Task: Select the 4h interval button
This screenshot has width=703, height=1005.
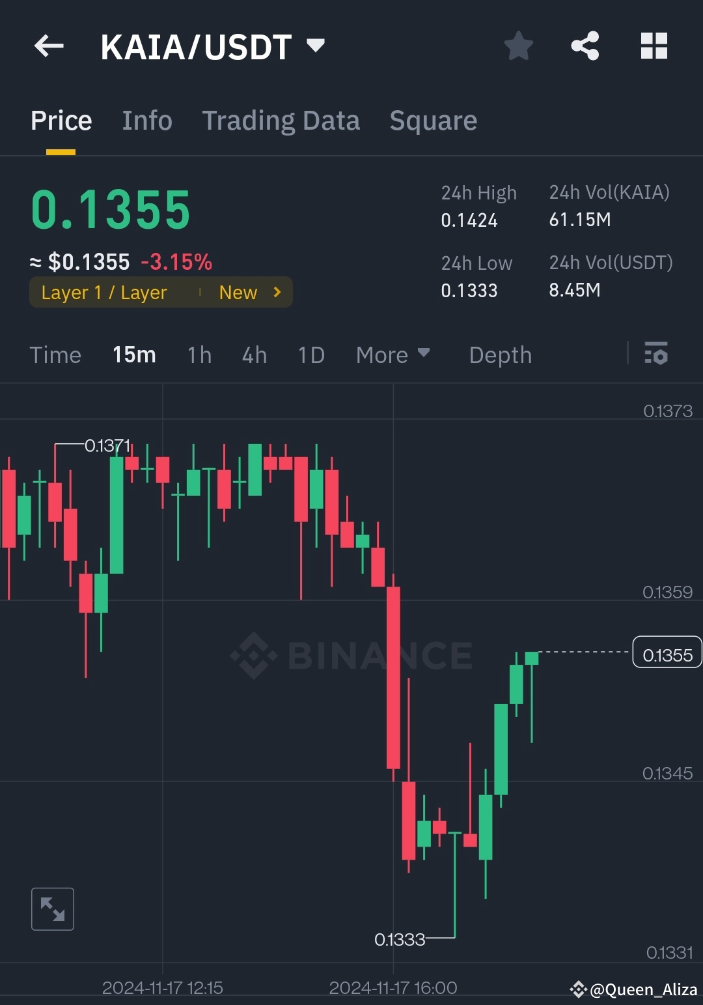Action: tap(254, 355)
